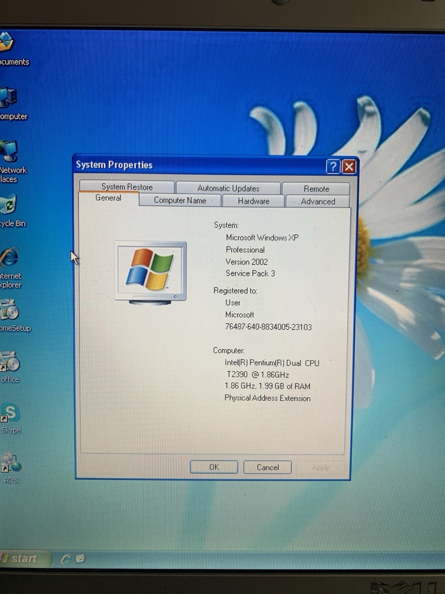Image resolution: width=445 pixels, height=594 pixels.
Task: Click the 'Microsoft Windows XP' text
Action: click(x=262, y=238)
